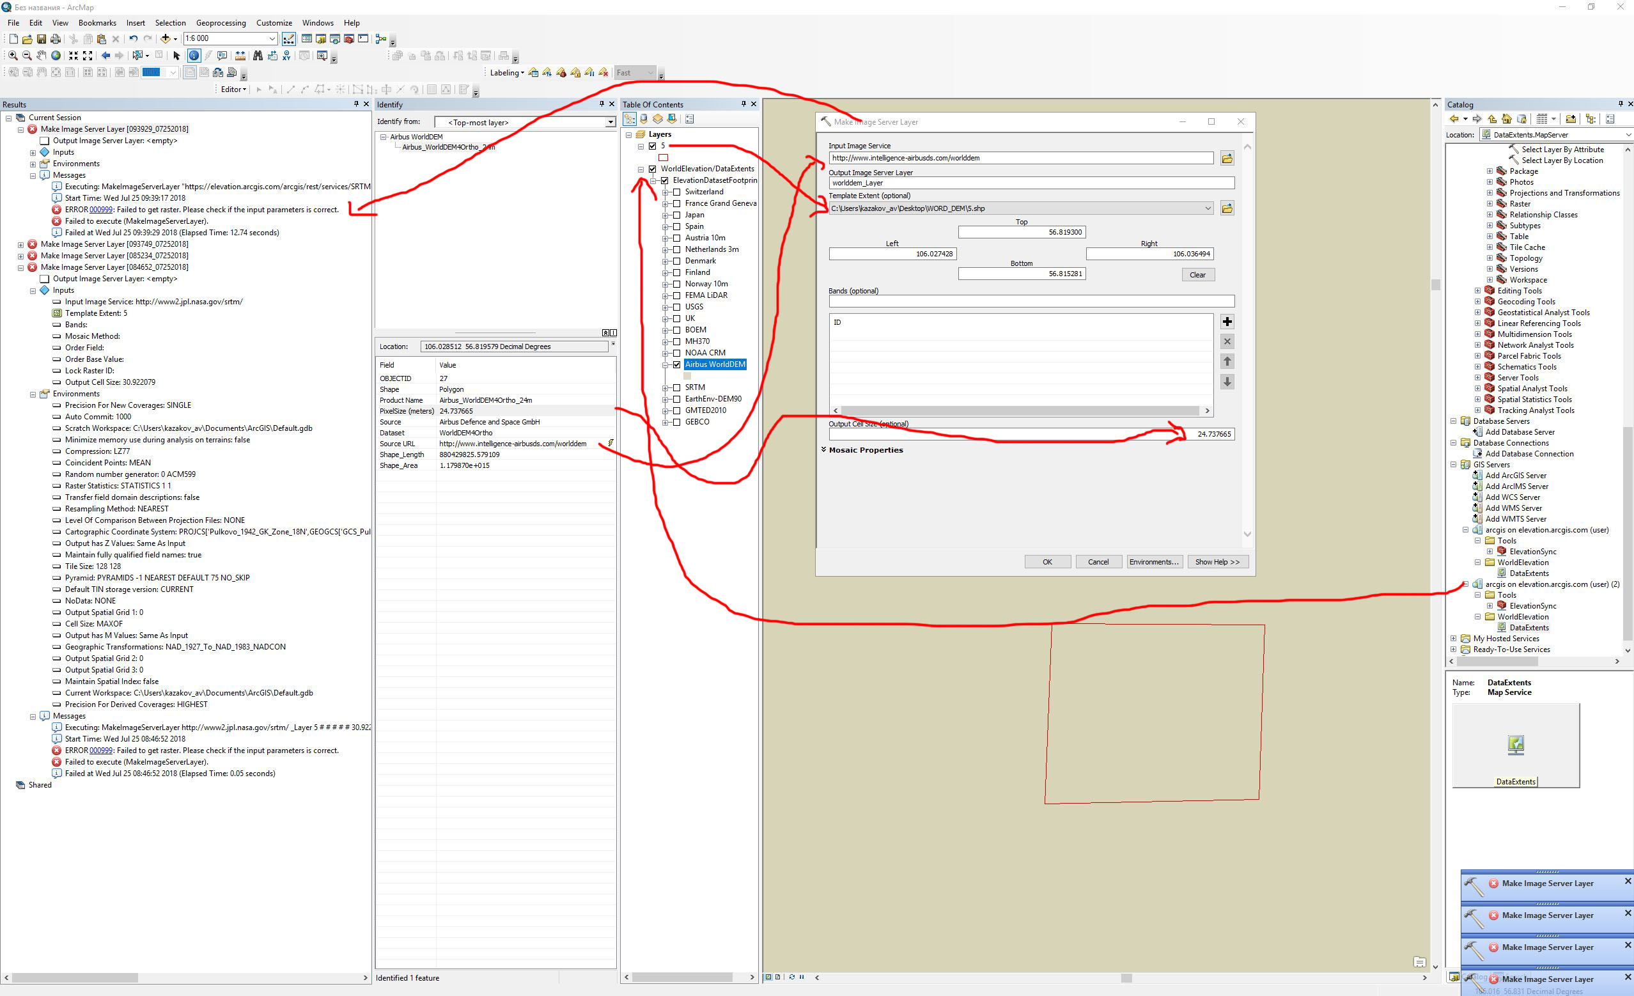Screen dimensions: 1634x996
Task: Open the Geoprocessing menu
Action: point(221,22)
